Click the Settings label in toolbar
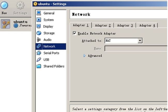Image resolution: width=168 pixels, height=112 pixels. click(20, 13)
